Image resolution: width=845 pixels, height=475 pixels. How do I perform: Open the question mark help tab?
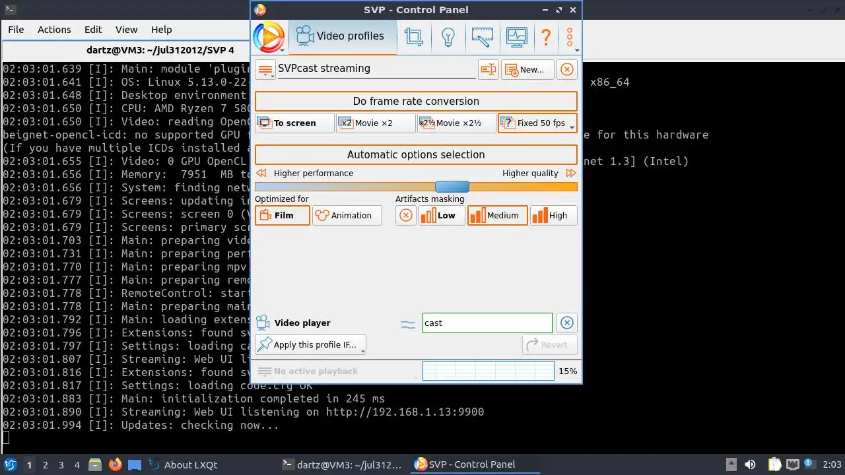(x=546, y=37)
